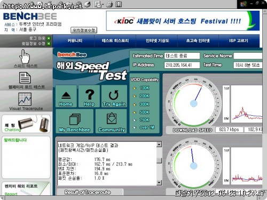Click the 패킷 손실율 1.0 % result line

81,178
